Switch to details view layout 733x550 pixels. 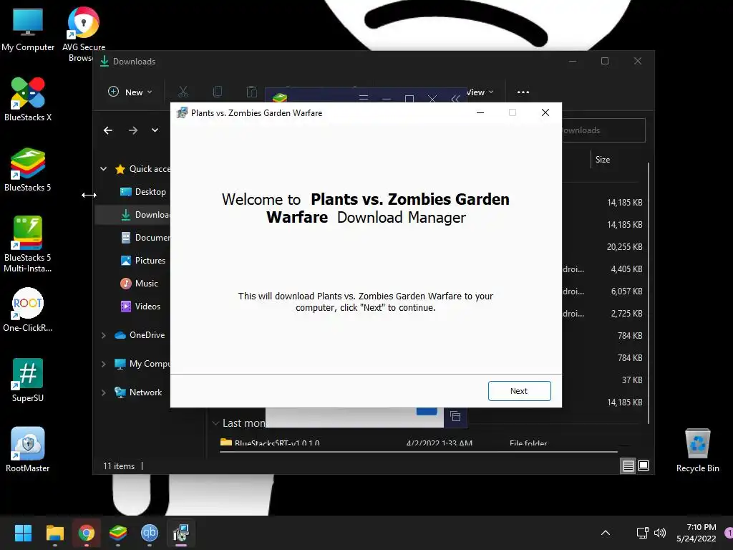click(628, 465)
